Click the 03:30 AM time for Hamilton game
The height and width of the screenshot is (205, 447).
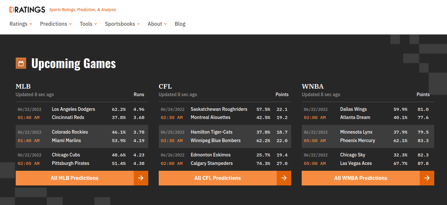click(171, 140)
